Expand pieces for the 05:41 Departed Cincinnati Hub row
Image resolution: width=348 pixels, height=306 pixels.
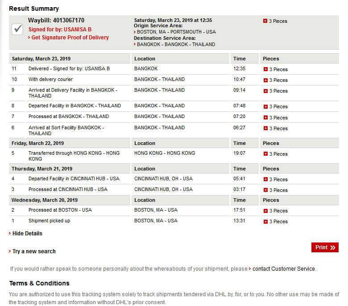[265, 179]
